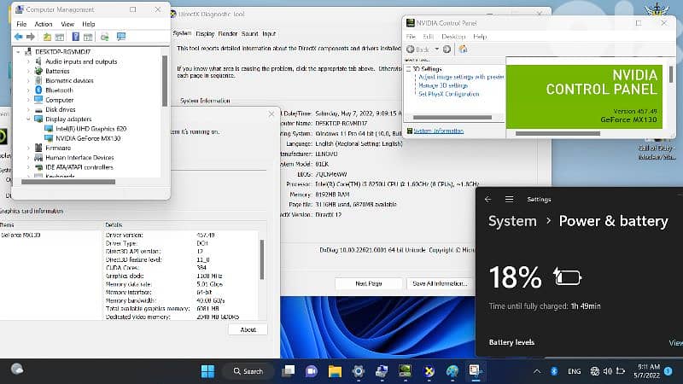Switch to Computer Management on the taskbar
The height and width of the screenshot is (384, 683).
pos(382,371)
